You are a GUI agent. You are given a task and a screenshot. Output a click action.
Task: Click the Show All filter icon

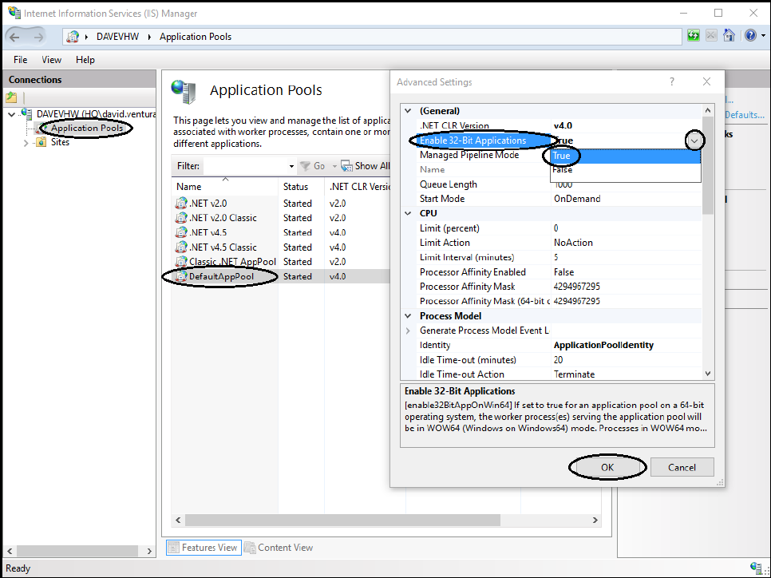point(346,166)
